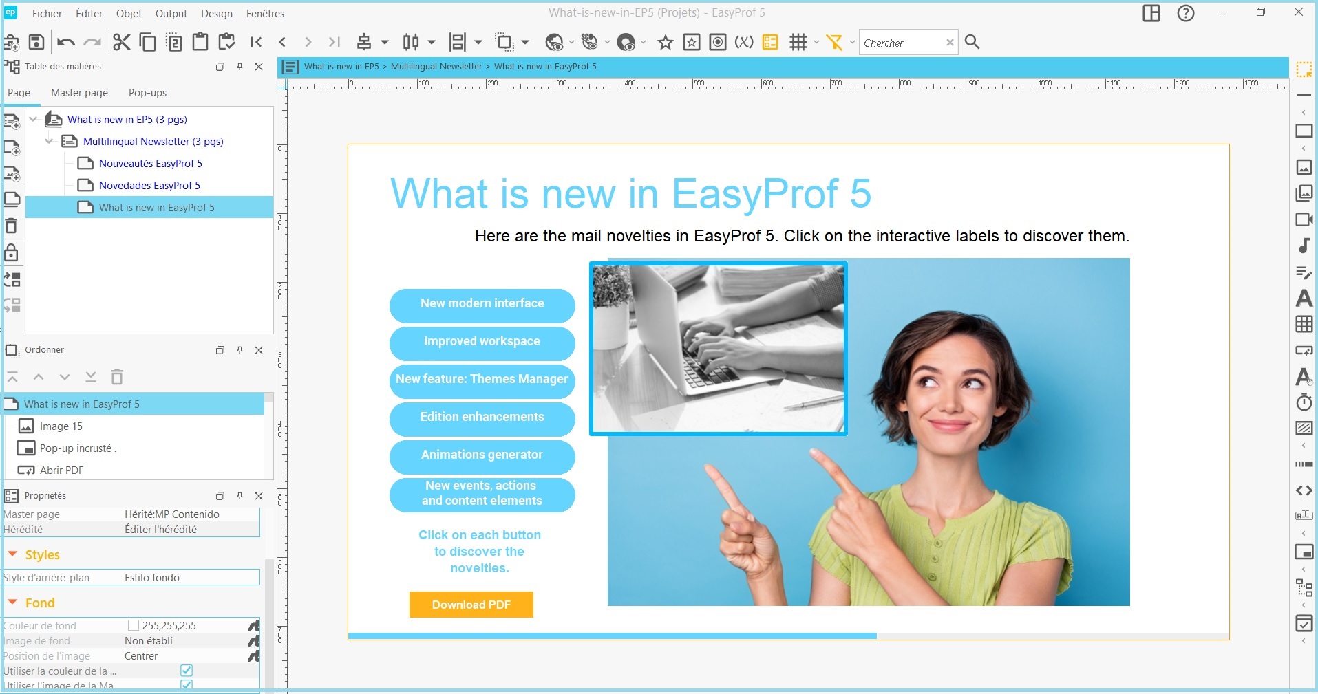Select 'Novedades EasyProf 5' in the table of contents
Screen dimensions: 1318x694
pyautogui.click(x=149, y=185)
